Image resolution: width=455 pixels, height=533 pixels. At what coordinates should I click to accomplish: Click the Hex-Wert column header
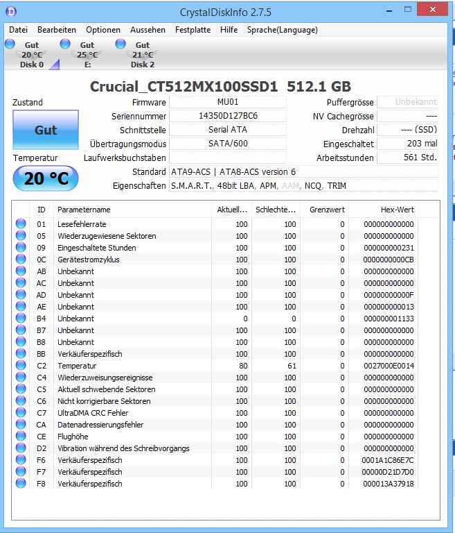click(x=383, y=210)
